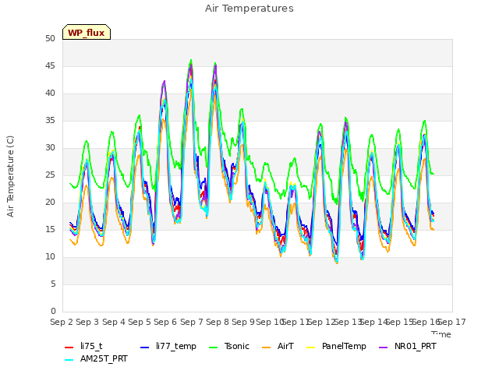Select AM25T_PRT legend entry
The height and width of the screenshot is (374, 499).
pos(96,359)
